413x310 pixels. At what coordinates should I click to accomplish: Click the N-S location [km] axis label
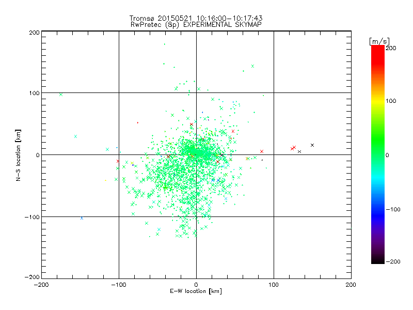(x=18, y=155)
